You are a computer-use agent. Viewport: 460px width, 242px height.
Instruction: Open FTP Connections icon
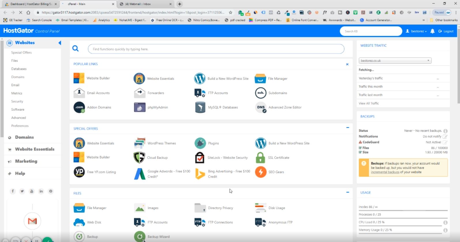pos(200,222)
